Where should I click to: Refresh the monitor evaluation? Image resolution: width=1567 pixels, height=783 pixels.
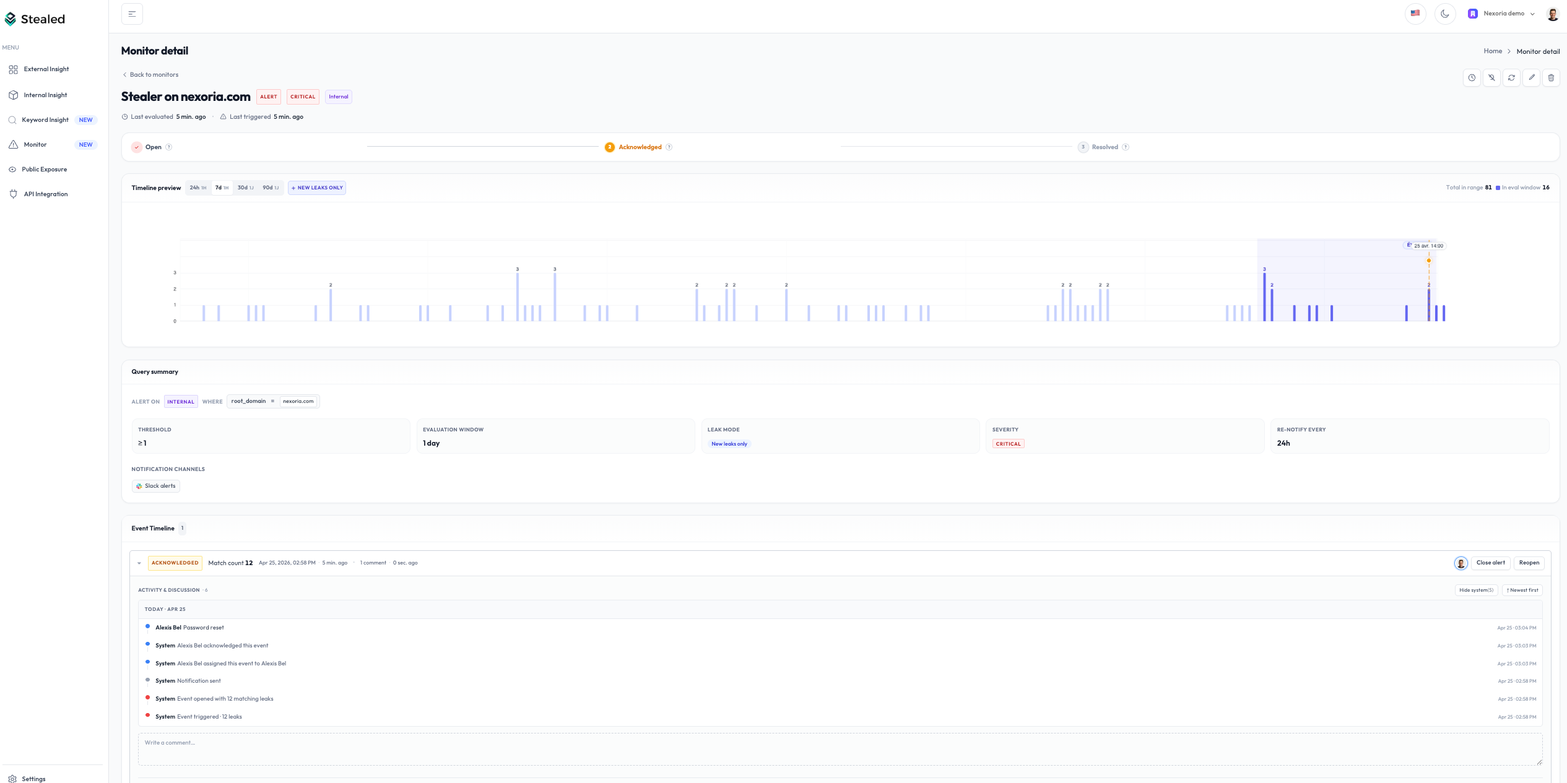coord(1511,77)
